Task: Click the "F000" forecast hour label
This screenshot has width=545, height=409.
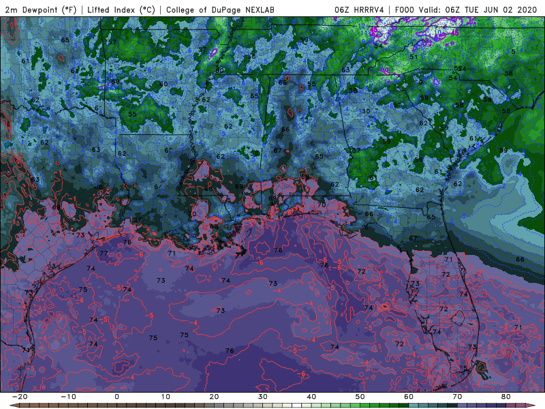Action: coord(405,10)
